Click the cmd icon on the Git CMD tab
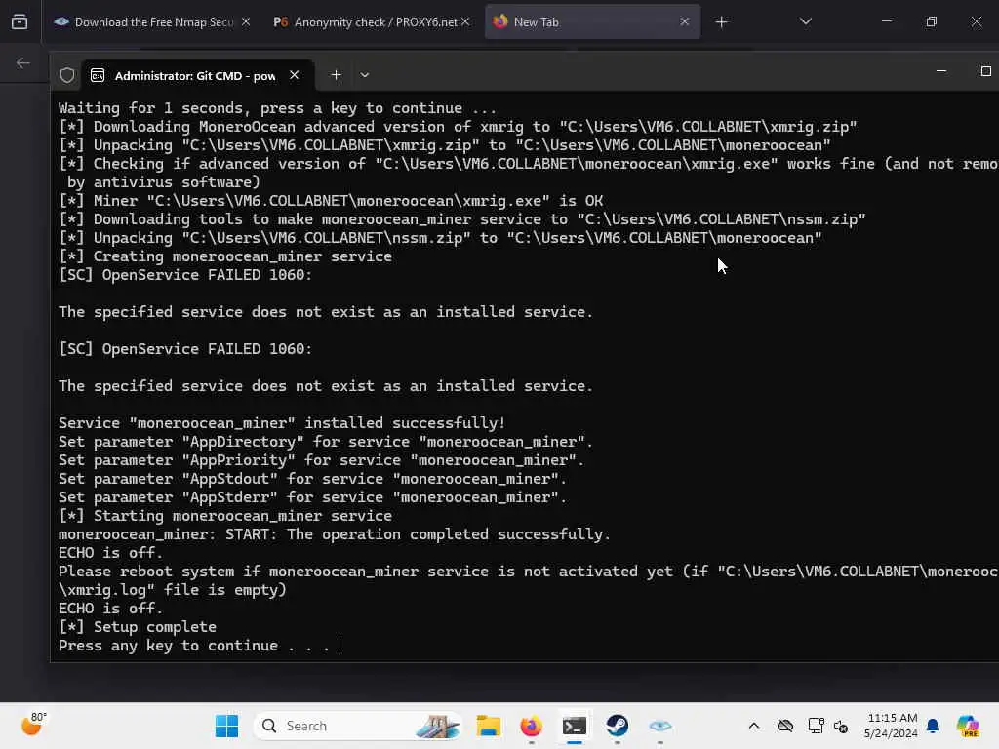The width and height of the screenshot is (999, 749). pos(98,76)
